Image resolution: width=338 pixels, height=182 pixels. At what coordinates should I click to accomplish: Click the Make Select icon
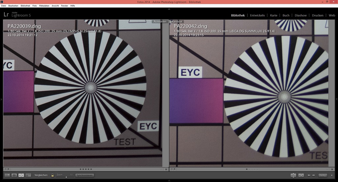click(x=301, y=175)
